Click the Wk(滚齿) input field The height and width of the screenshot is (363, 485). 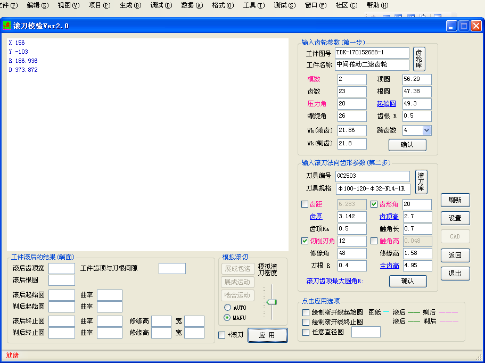(x=352, y=130)
